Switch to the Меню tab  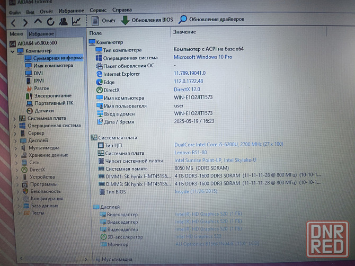[16, 34]
